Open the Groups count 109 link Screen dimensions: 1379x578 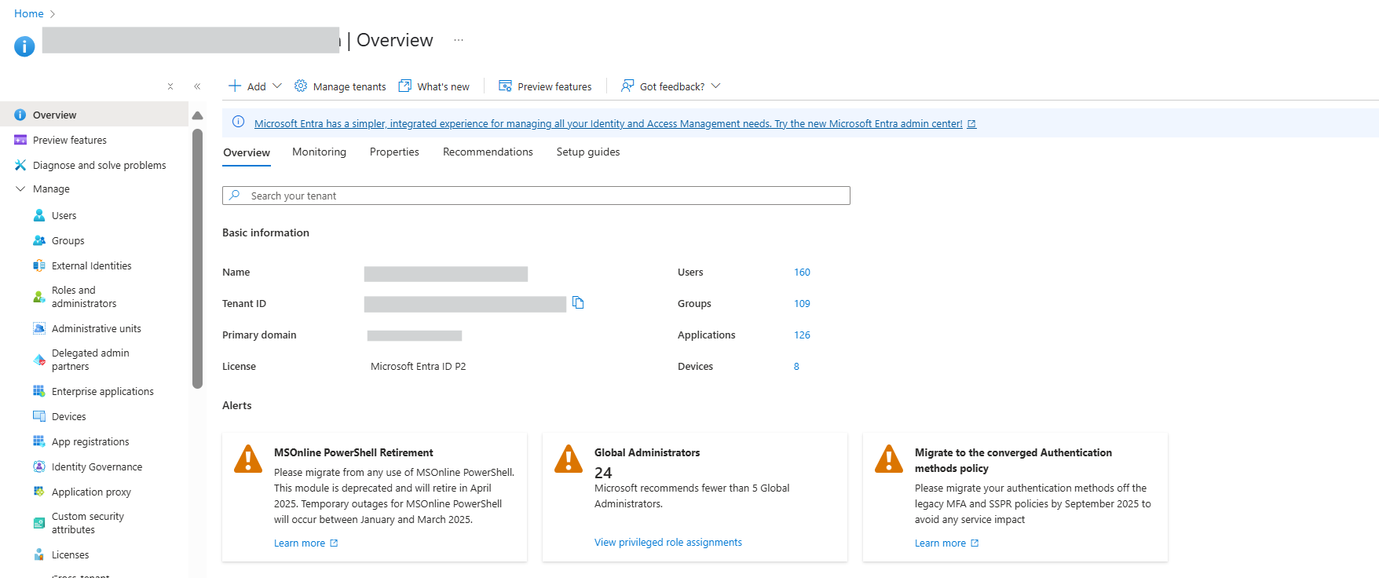(802, 303)
